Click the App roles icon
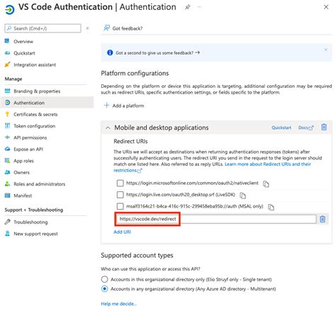336x313 pixels. (x=7, y=161)
